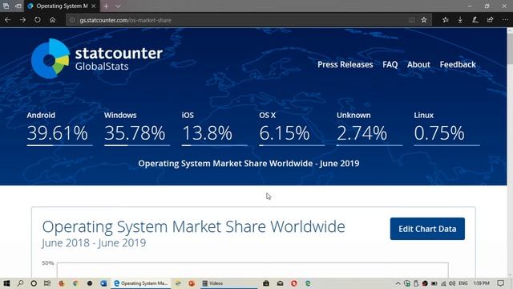Open the Settings and more menu
Image resolution: width=513 pixels, height=289 pixels.
tap(505, 20)
